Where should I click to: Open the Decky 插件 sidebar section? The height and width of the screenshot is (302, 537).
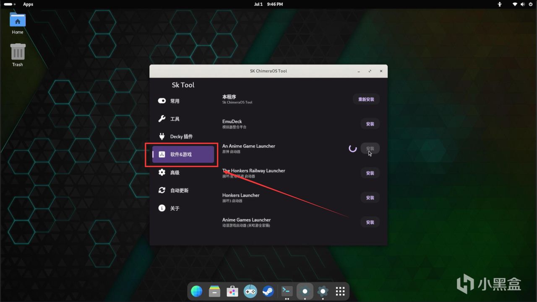[183, 137]
